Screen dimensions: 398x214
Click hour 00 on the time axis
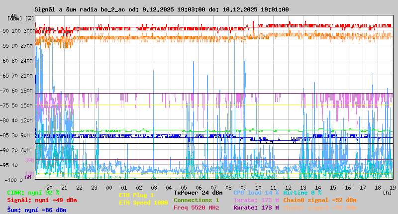tap(109, 187)
